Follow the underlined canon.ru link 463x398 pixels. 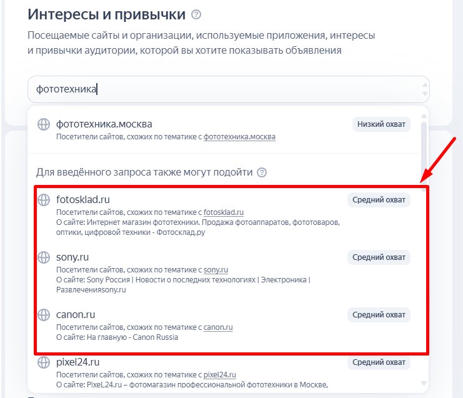pyautogui.click(x=218, y=327)
